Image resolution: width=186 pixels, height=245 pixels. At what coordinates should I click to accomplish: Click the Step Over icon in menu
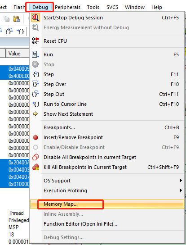click(x=35, y=84)
